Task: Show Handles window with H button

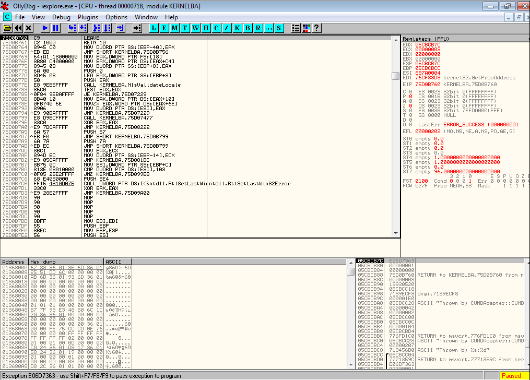Action: point(206,28)
